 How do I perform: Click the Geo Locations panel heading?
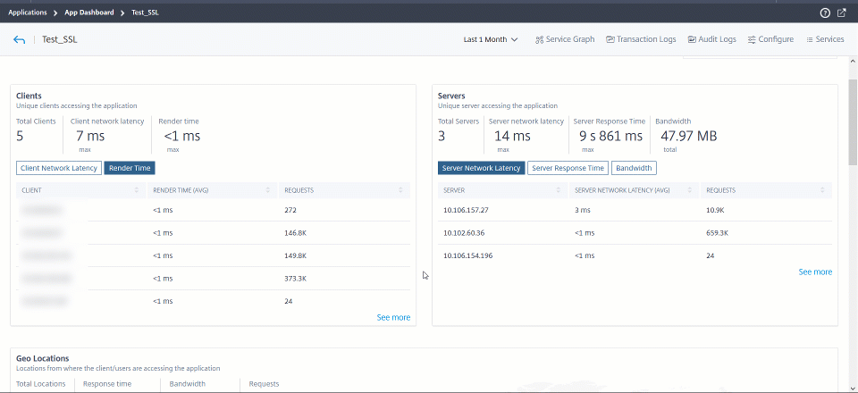[43, 358]
